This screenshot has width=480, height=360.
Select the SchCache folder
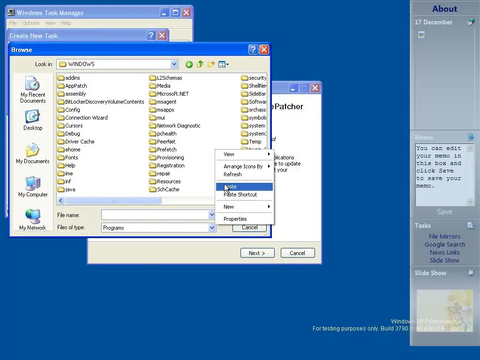pos(165,189)
